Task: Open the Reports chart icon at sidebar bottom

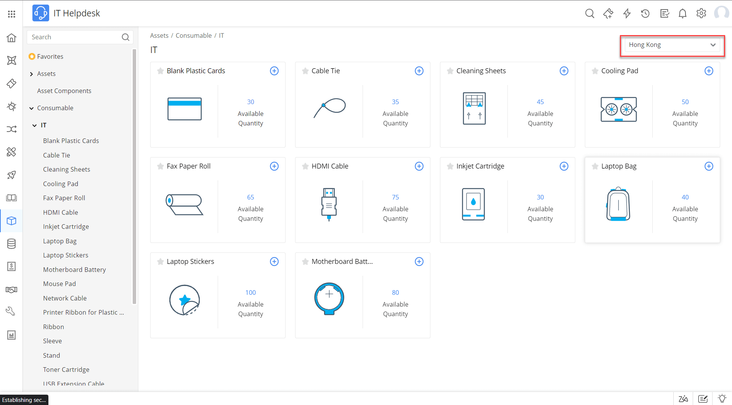Action: click(11, 335)
